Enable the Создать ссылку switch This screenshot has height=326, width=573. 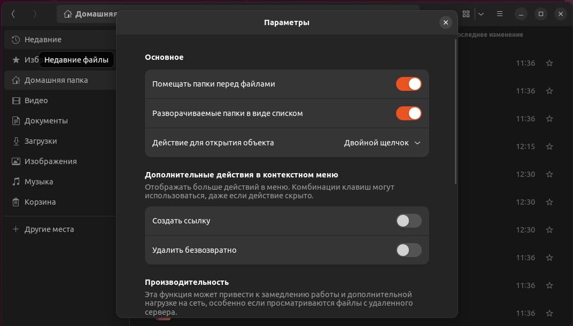408,221
